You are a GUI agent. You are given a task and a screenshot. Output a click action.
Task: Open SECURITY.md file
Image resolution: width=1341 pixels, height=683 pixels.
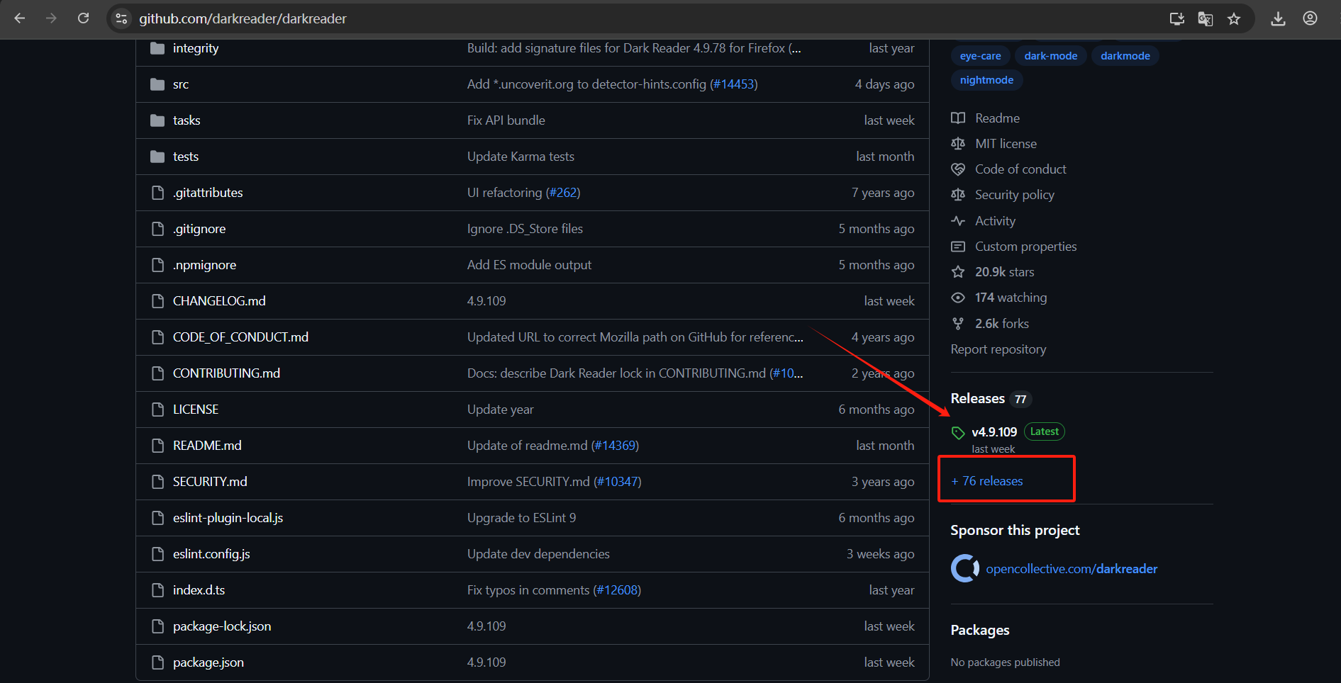(x=210, y=482)
